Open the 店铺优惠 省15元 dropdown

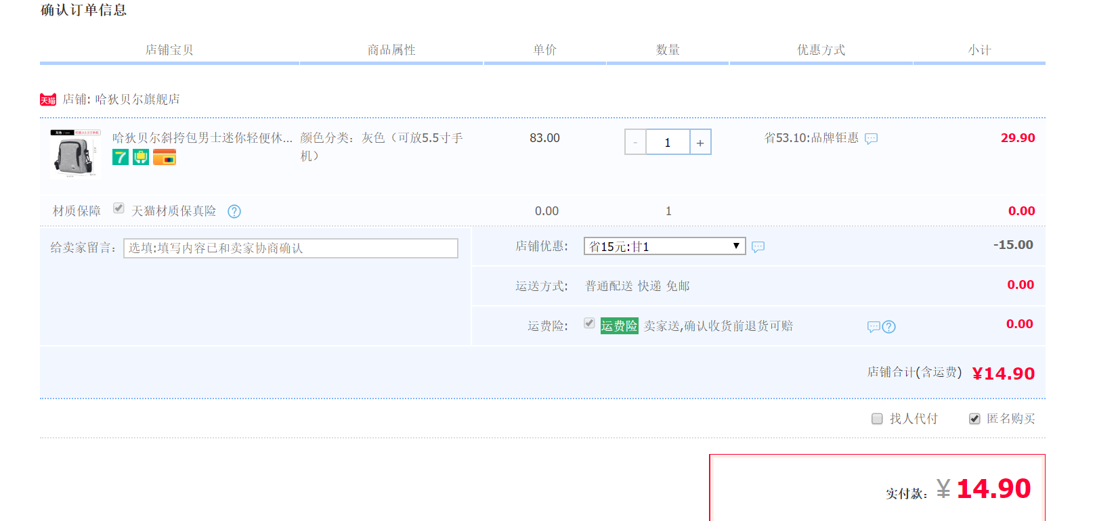click(x=665, y=246)
